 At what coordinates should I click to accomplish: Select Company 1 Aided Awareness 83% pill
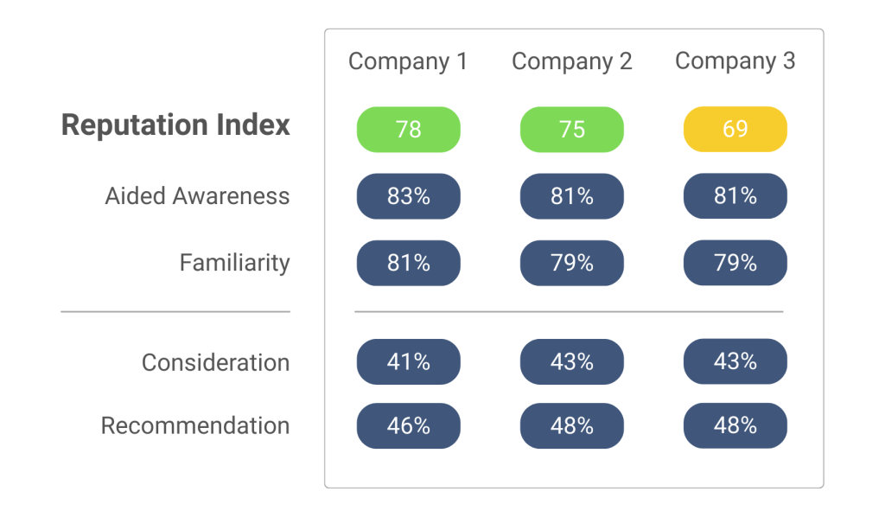pos(408,196)
